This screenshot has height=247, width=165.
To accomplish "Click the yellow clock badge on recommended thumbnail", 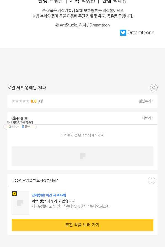I will [x=14, y=194].
